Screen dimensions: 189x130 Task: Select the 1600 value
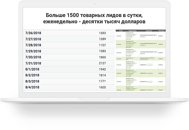tap(102, 87)
